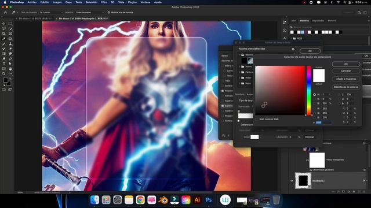Select the S saturation radio button
371x208 pixels.
coord(314,99)
